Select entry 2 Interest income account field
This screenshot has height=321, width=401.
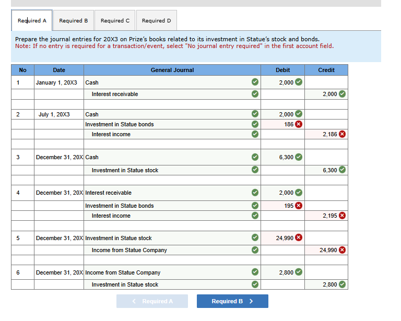[172, 134]
